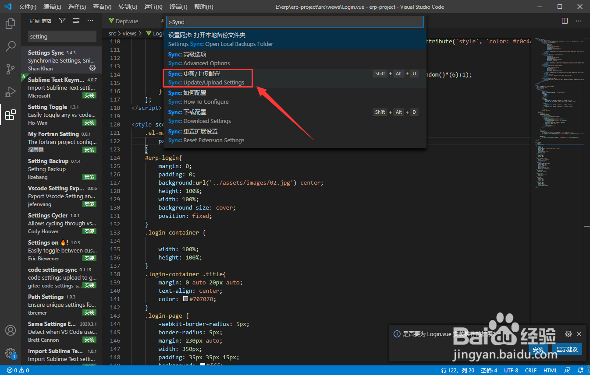The height and width of the screenshot is (375, 590).
Task: Open the 编辑(E) menu
Action: click(53, 7)
